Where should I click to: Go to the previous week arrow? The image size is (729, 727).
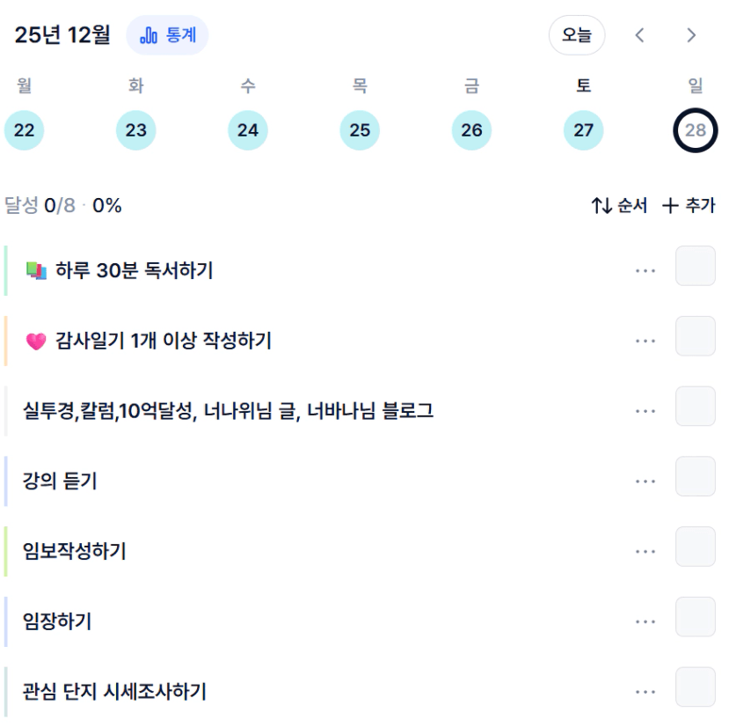pyautogui.click(x=640, y=35)
